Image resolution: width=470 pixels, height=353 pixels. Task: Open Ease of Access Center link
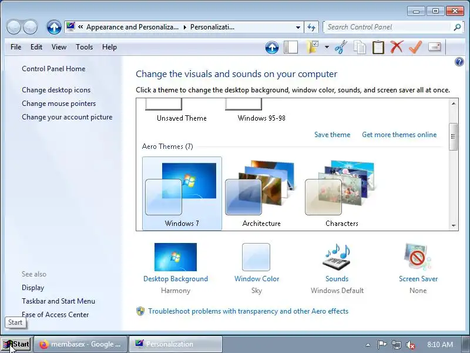click(x=55, y=315)
